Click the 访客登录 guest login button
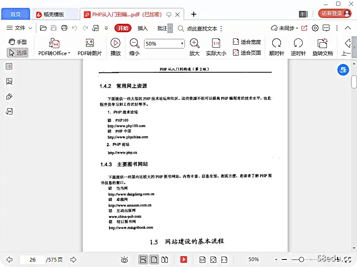The width and height of the screenshot is (357, 267). [x=335, y=13]
